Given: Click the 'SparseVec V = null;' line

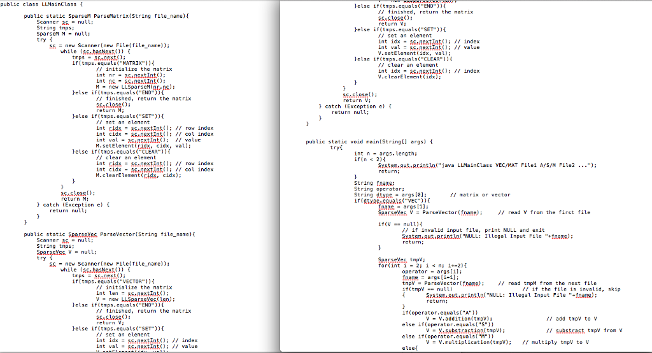Looking at the screenshot, I should 66,252.
